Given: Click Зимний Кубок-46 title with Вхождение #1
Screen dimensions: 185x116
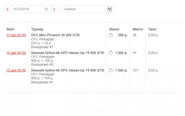Looking at the screenshot, I should [67, 70].
